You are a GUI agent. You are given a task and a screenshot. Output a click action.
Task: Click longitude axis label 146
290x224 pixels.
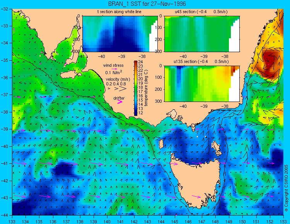[x=188, y=221]
